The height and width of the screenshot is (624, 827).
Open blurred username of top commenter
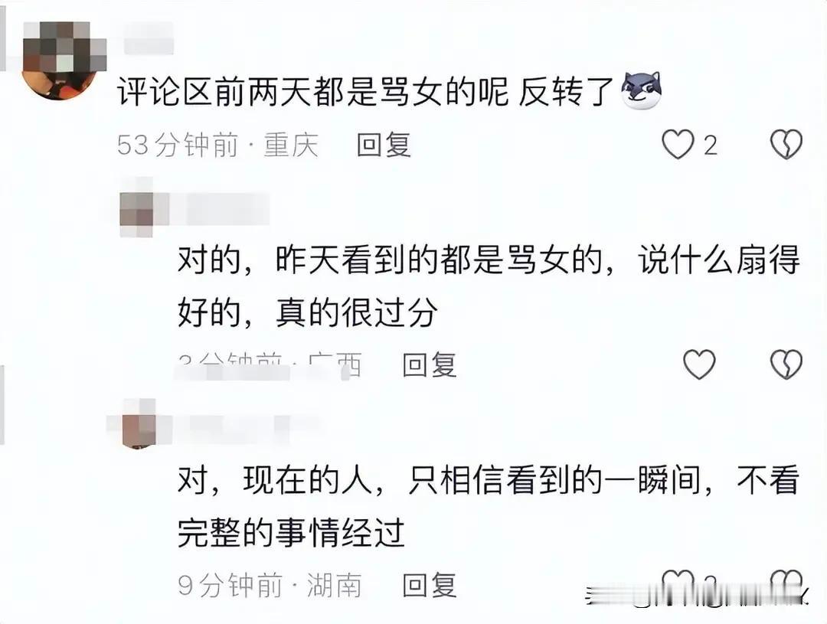tap(149, 40)
